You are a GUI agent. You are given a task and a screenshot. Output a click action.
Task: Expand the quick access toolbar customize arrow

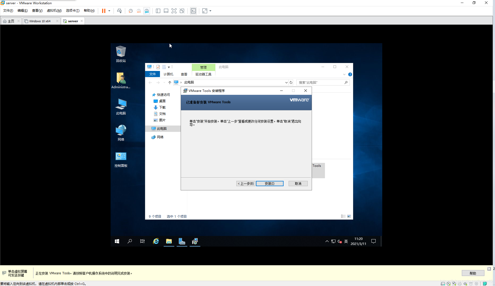169,67
